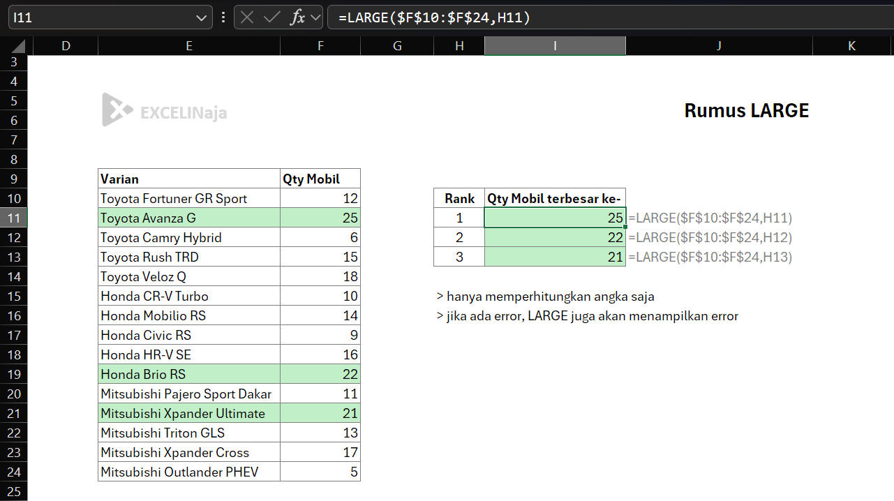The height and width of the screenshot is (501, 894).
Task: Click quantity 5 for Outlander PHEV
Action: [x=320, y=472]
